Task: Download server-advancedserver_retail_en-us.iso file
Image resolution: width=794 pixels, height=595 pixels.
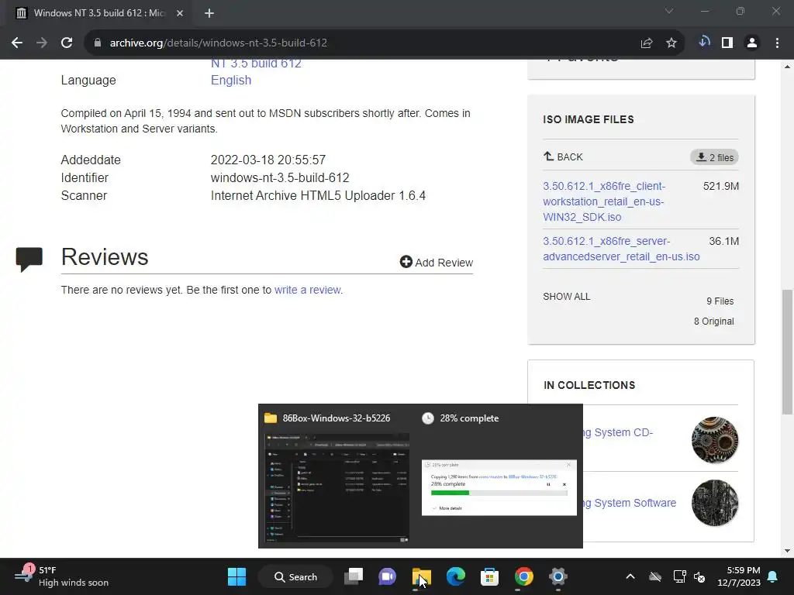Action: [621, 249]
